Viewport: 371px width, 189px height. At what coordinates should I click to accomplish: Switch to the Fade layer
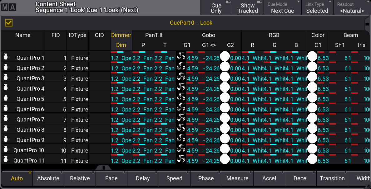111,178
